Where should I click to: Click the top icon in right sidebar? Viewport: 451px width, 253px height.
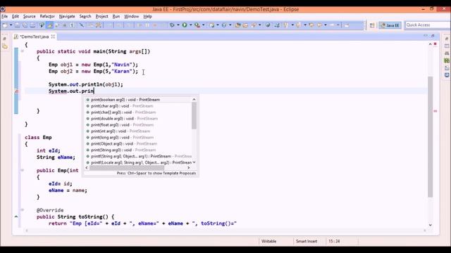447,39
